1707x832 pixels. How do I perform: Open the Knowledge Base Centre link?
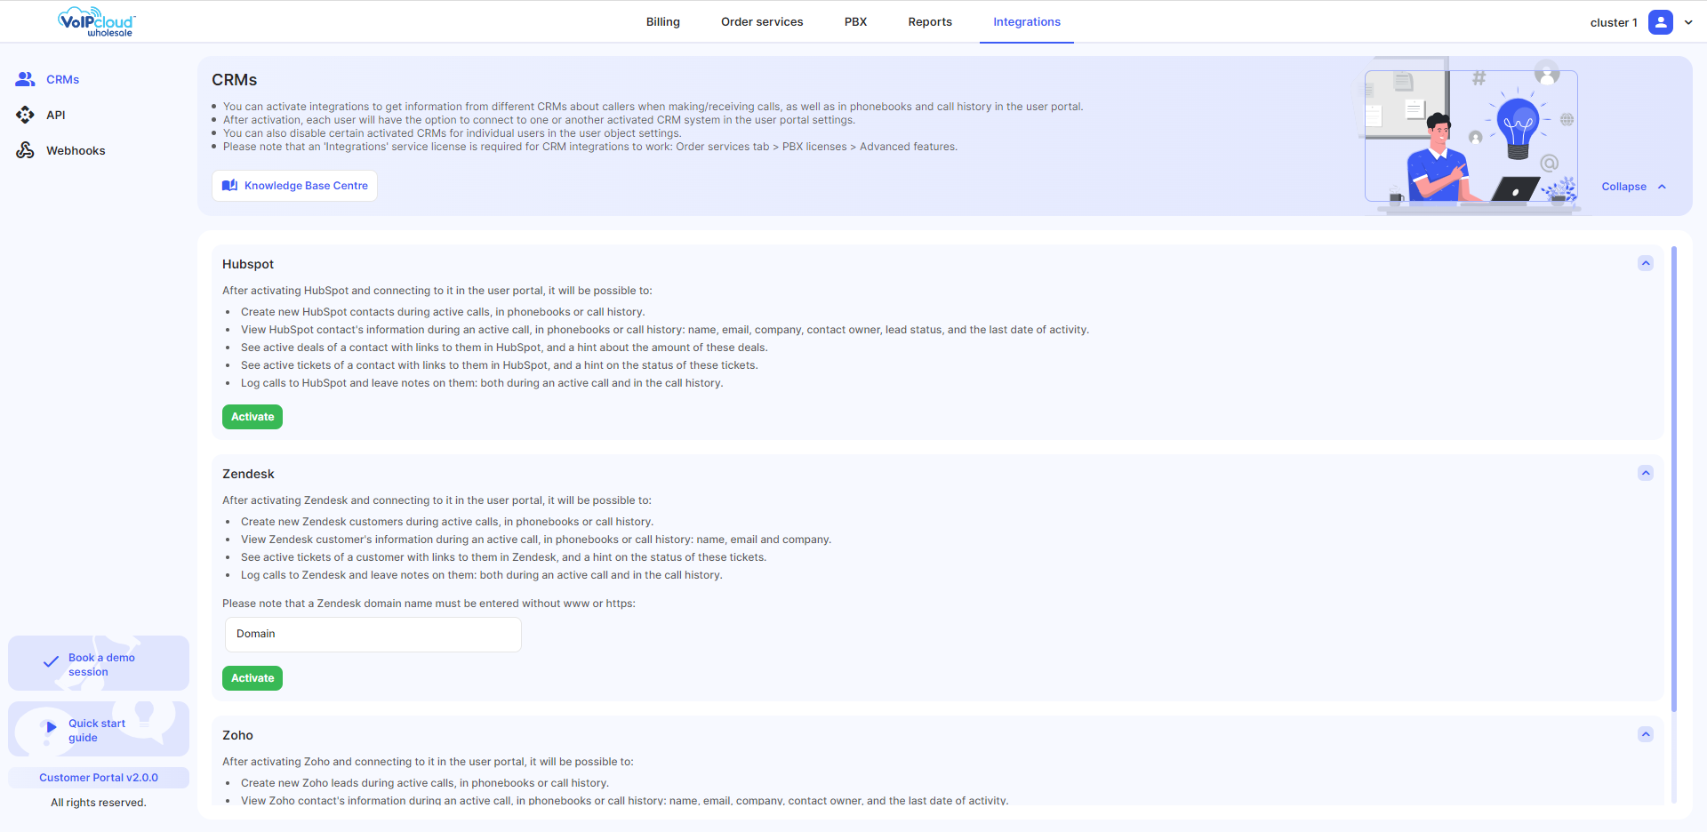[x=294, y=186]
